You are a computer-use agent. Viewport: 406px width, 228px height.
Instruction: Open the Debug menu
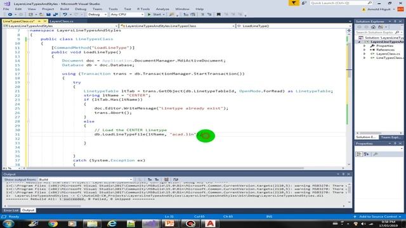pos(81,9)
